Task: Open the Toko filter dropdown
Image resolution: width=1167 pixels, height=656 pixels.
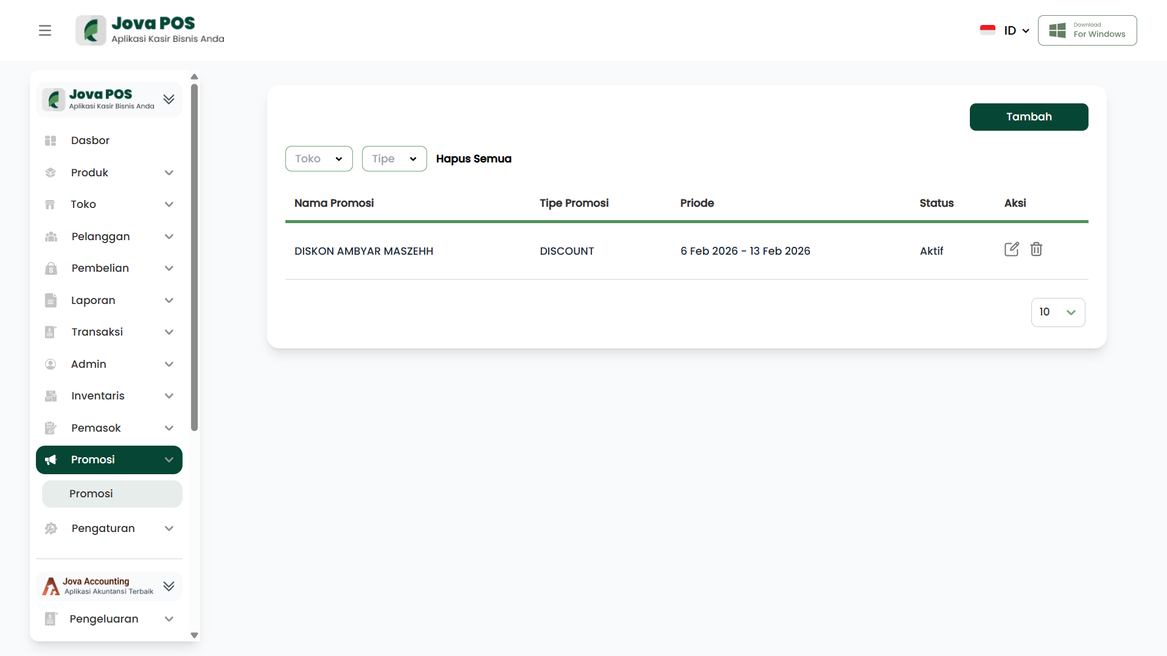Action: point(319,159)
